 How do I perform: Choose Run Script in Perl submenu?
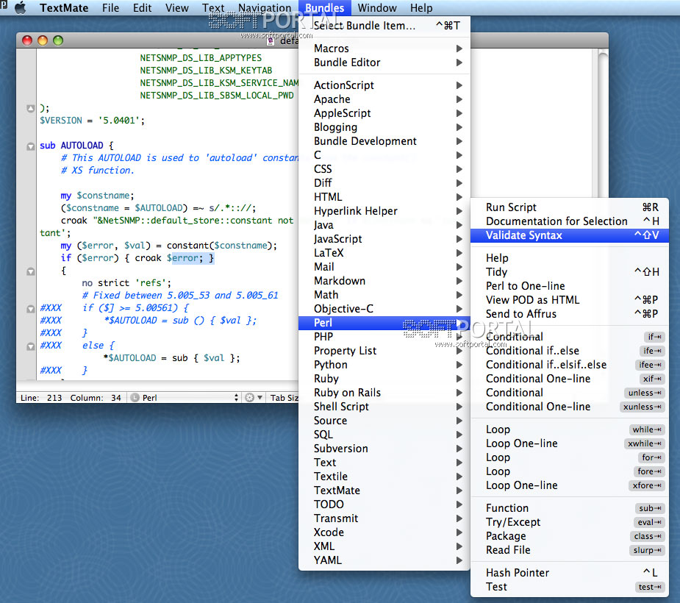click(x=570, y=207)
